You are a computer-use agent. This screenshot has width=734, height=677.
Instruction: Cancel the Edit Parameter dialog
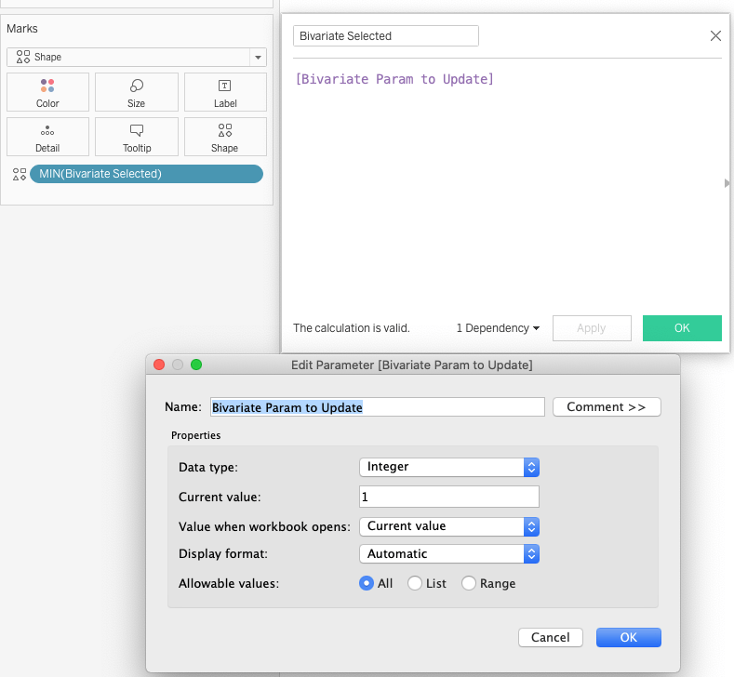point(550,637)
